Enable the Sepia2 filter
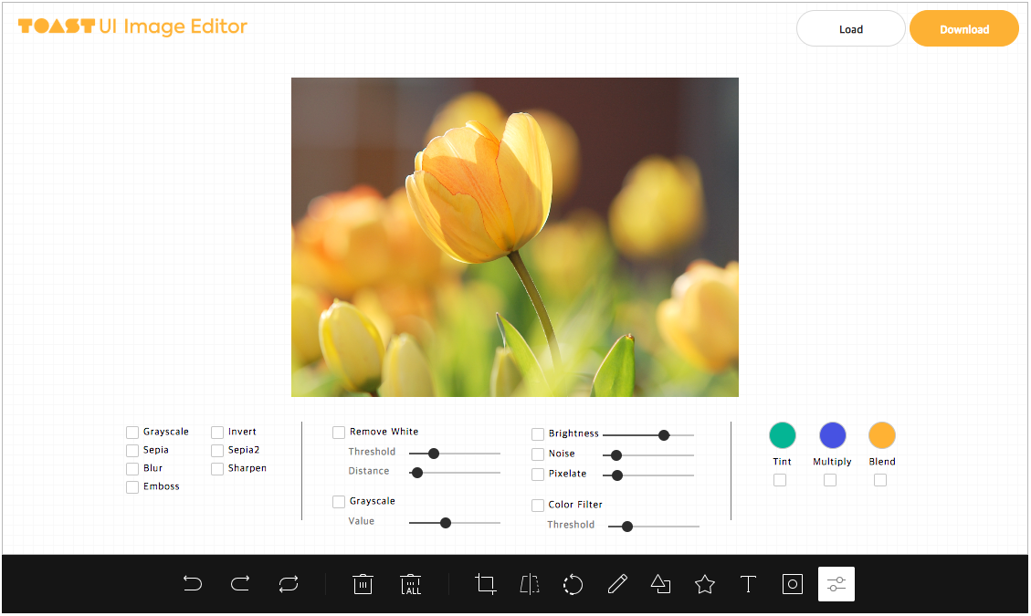The width and height of the screenshot is (1031, 616). 216,450
